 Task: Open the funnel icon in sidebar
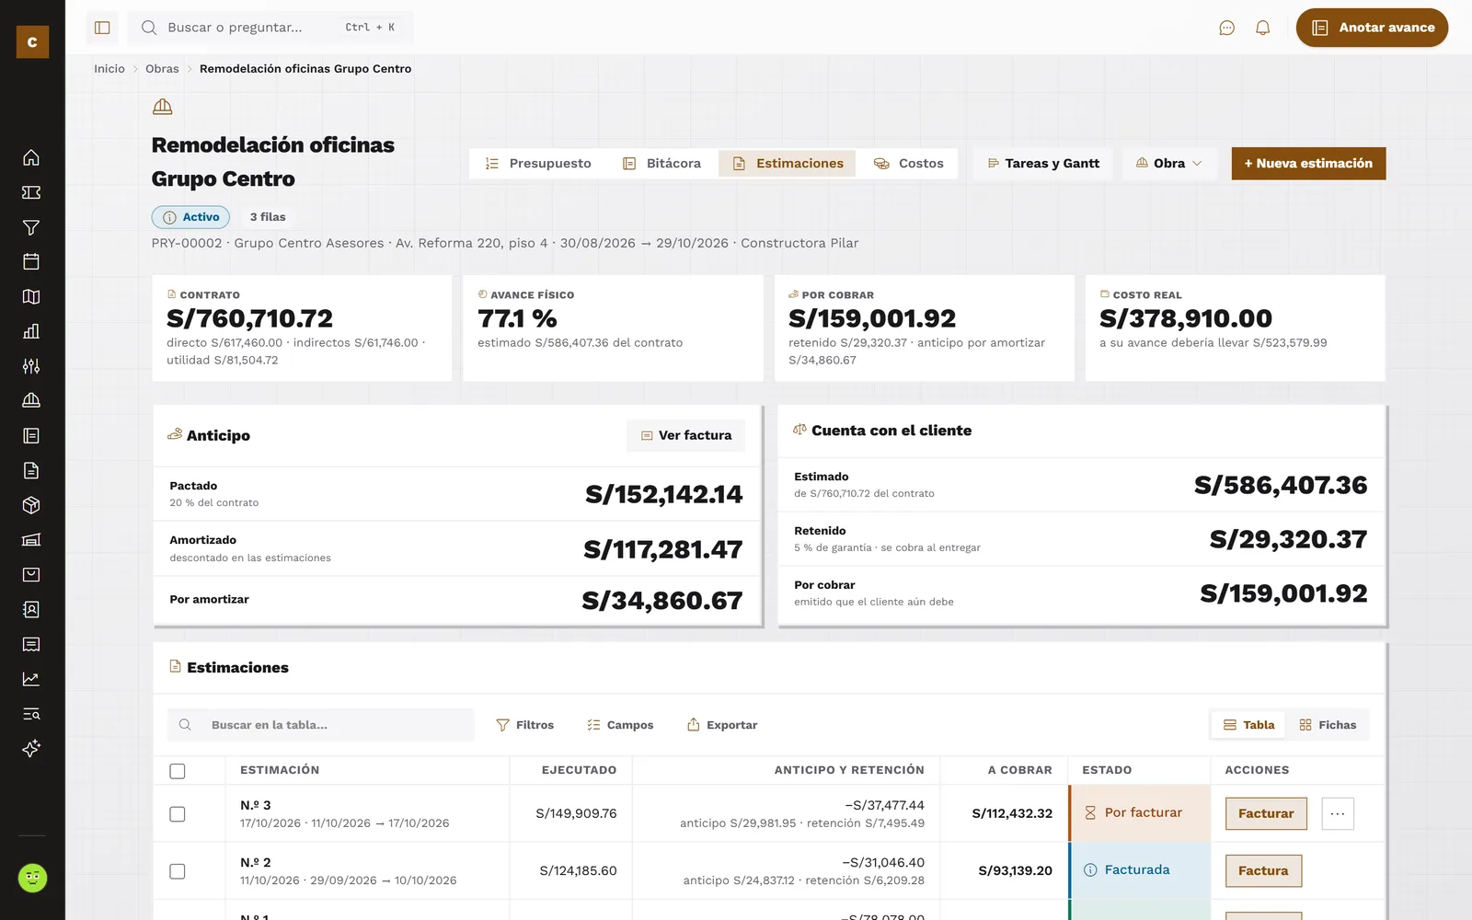click(31, 227)
